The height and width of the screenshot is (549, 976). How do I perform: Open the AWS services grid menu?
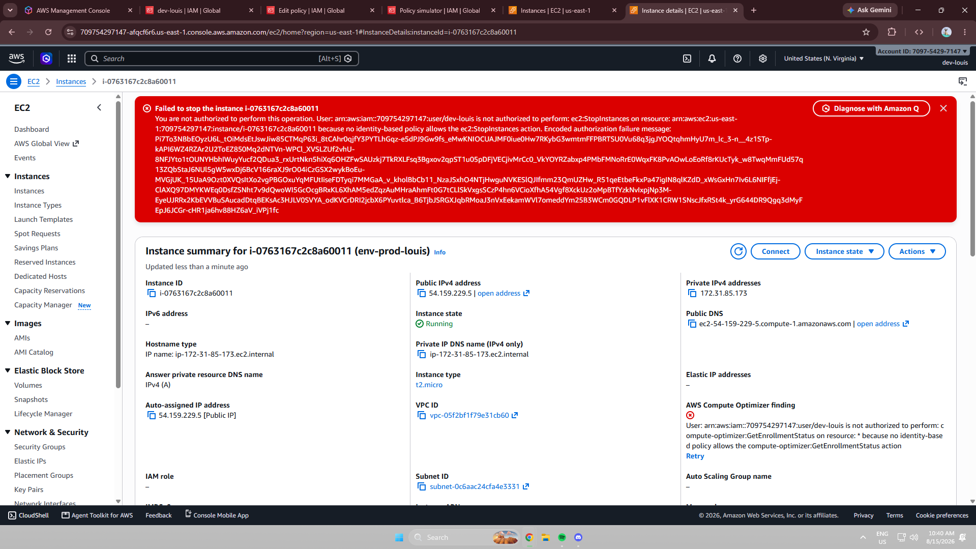point(72,59)
